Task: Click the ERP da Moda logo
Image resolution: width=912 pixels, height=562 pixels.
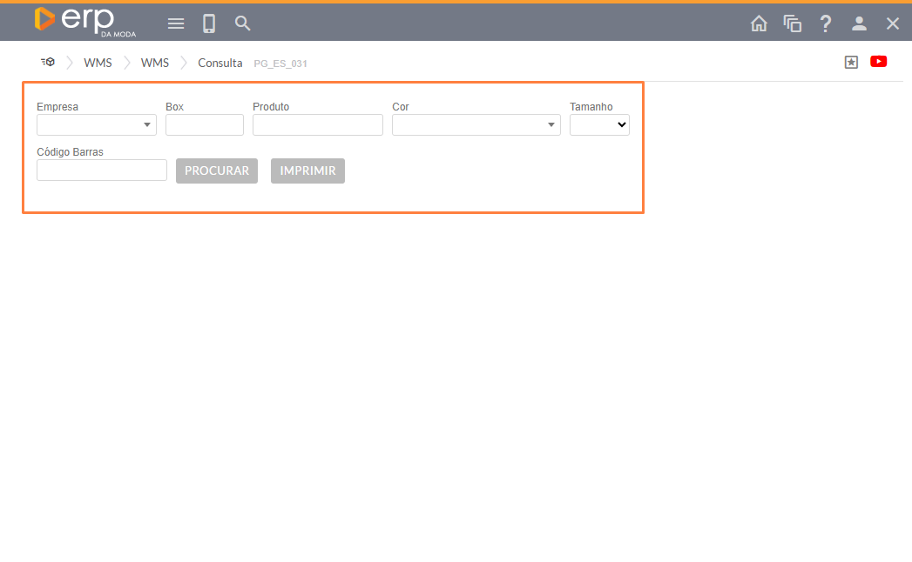Action: coord(84,21)
